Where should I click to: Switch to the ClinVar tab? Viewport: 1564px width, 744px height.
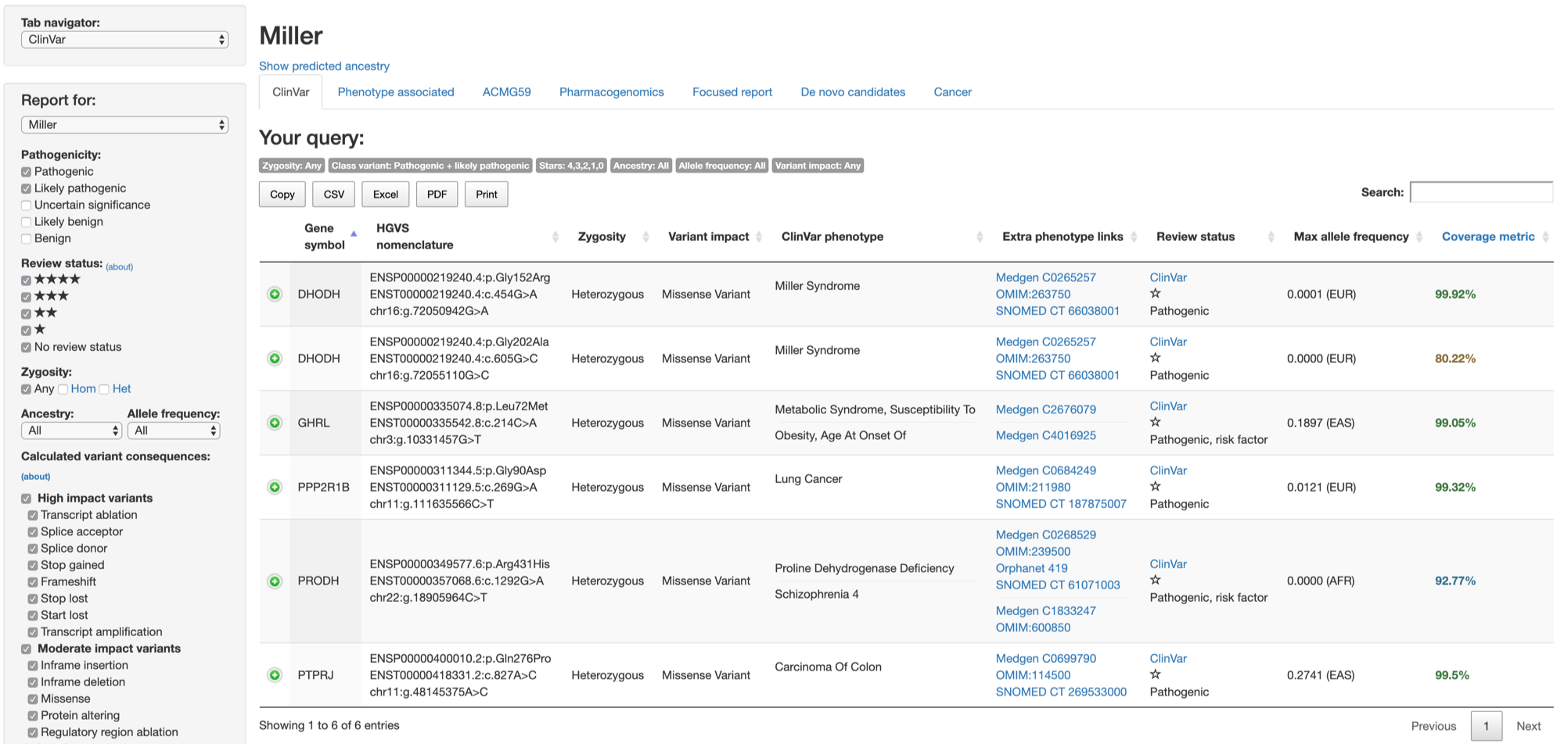pyautogui.click(x=291, y=92)
